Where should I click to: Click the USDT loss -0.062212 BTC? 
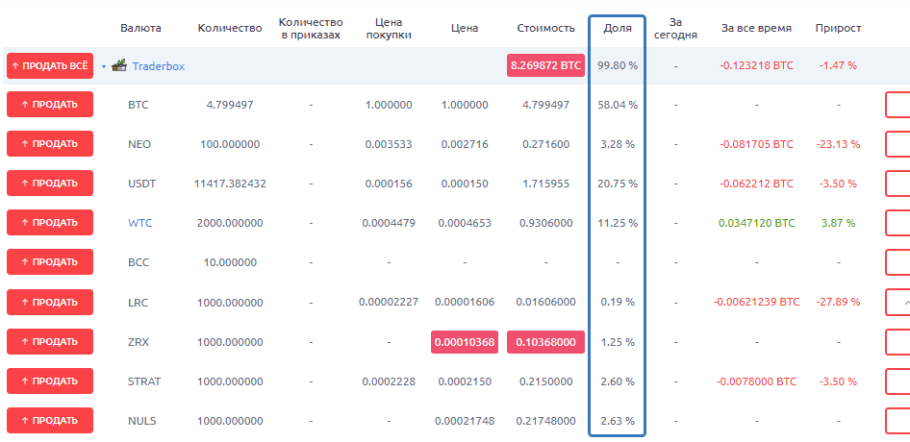(756, 184)
